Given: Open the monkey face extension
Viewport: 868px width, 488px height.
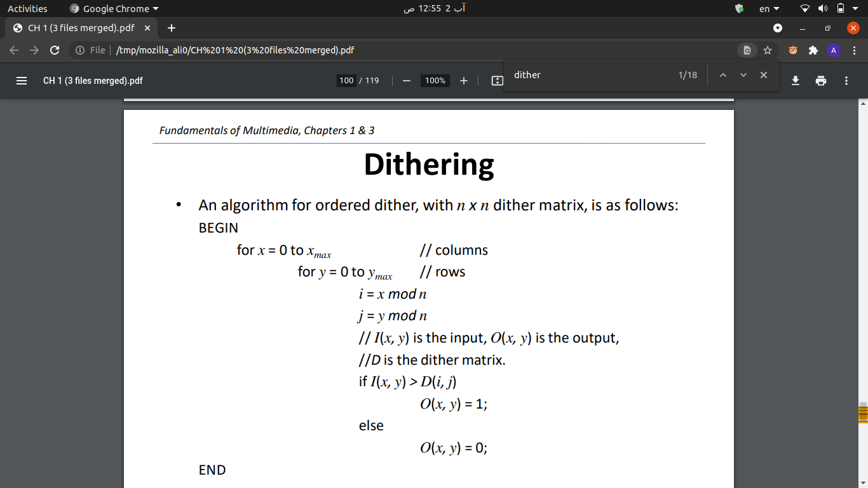Looking at the screenshot, I should tap(793, 50).
